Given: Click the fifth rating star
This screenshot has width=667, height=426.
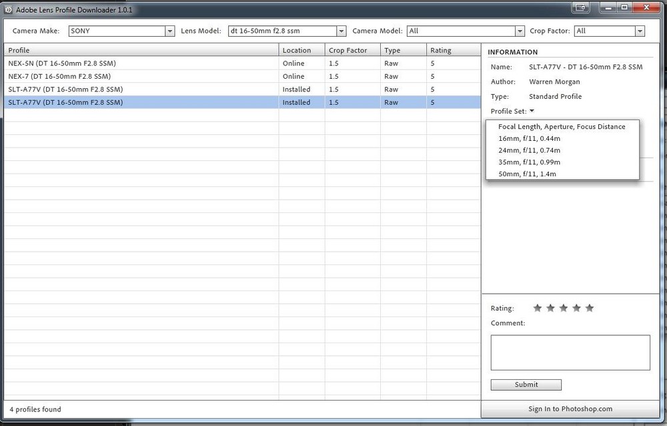Looking at the screenshot, I should point(590,308).
